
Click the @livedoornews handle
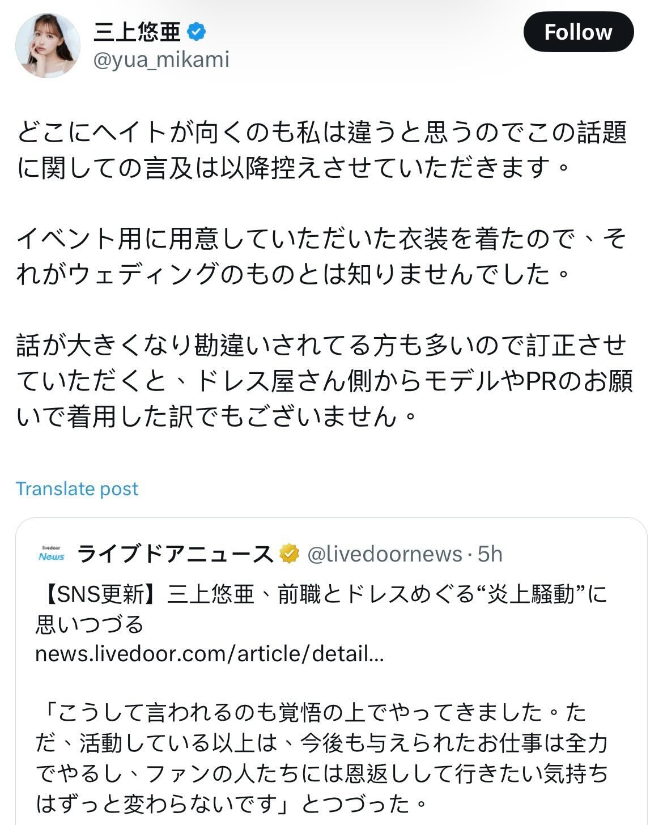point(385,554)
